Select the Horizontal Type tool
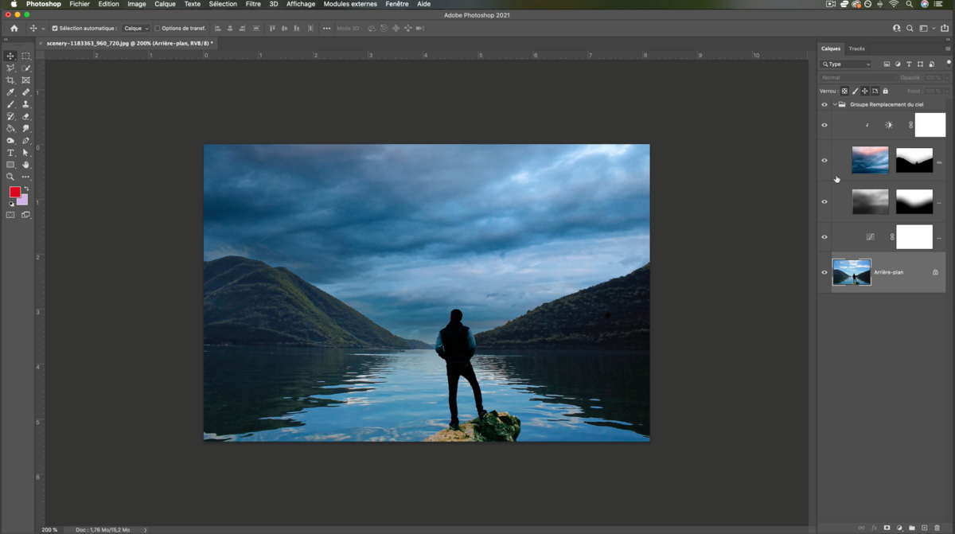The image size is (955, 534). coord(10,153)
